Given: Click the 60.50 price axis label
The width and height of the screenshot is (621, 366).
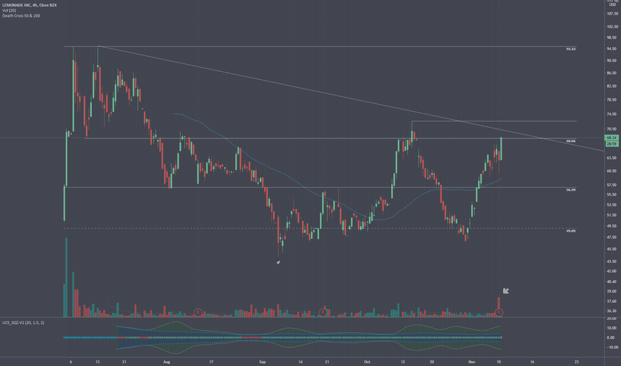Looking at the screenshot, I should pyautogui.click(x=612, y=171).
